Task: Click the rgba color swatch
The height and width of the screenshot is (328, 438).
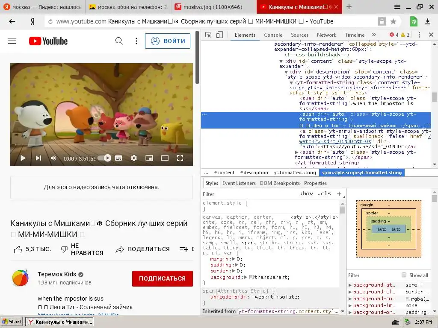Action: 408,299
